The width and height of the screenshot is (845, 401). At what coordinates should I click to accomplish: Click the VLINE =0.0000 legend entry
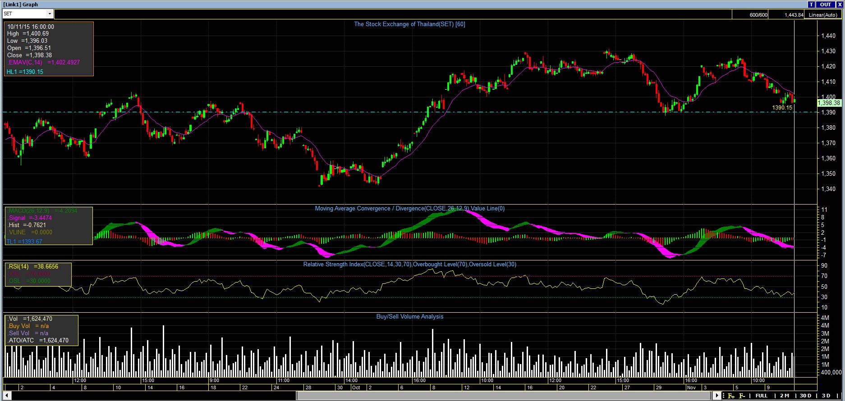coord(30,232)
